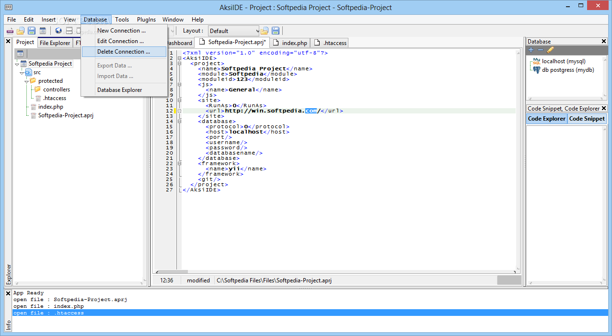Select db postgress (mydb) connection
The height and width of the screenshot is (336, 612).
pos(568,70)
